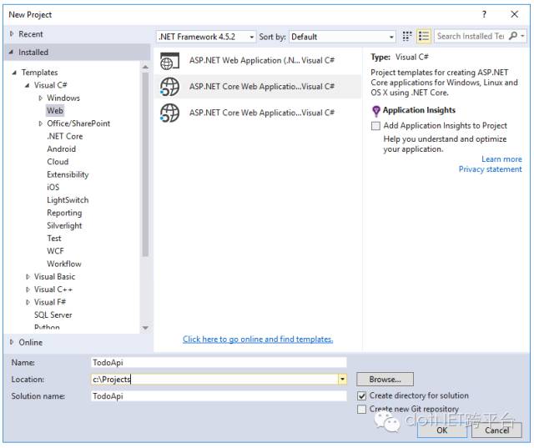The image size is (534, 448).
Task: Select the WCF category
Action: 55,251
